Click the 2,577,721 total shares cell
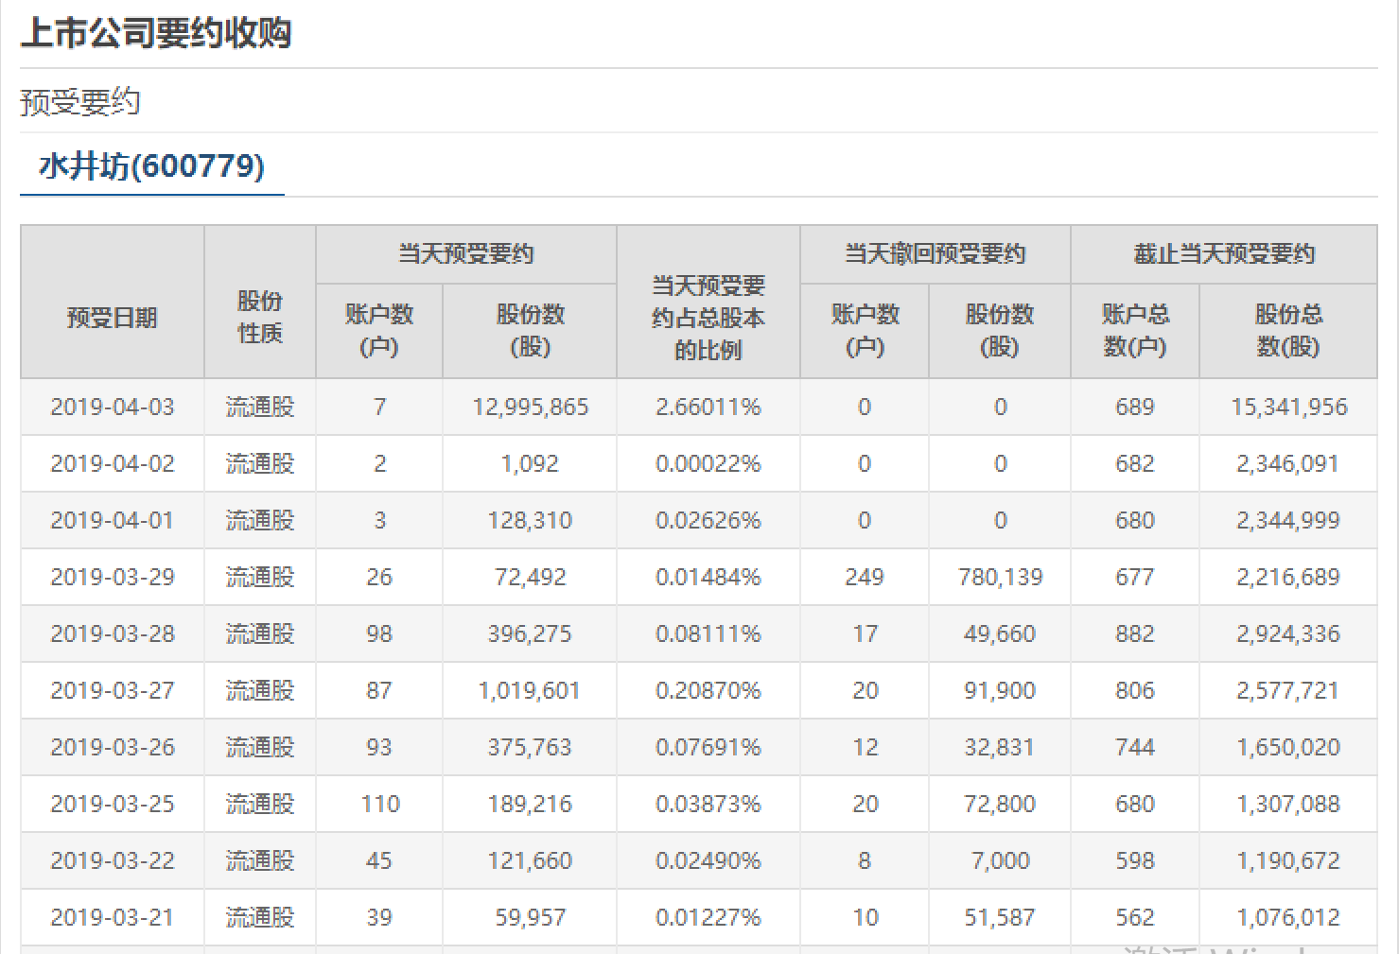 pos(1288,691)
